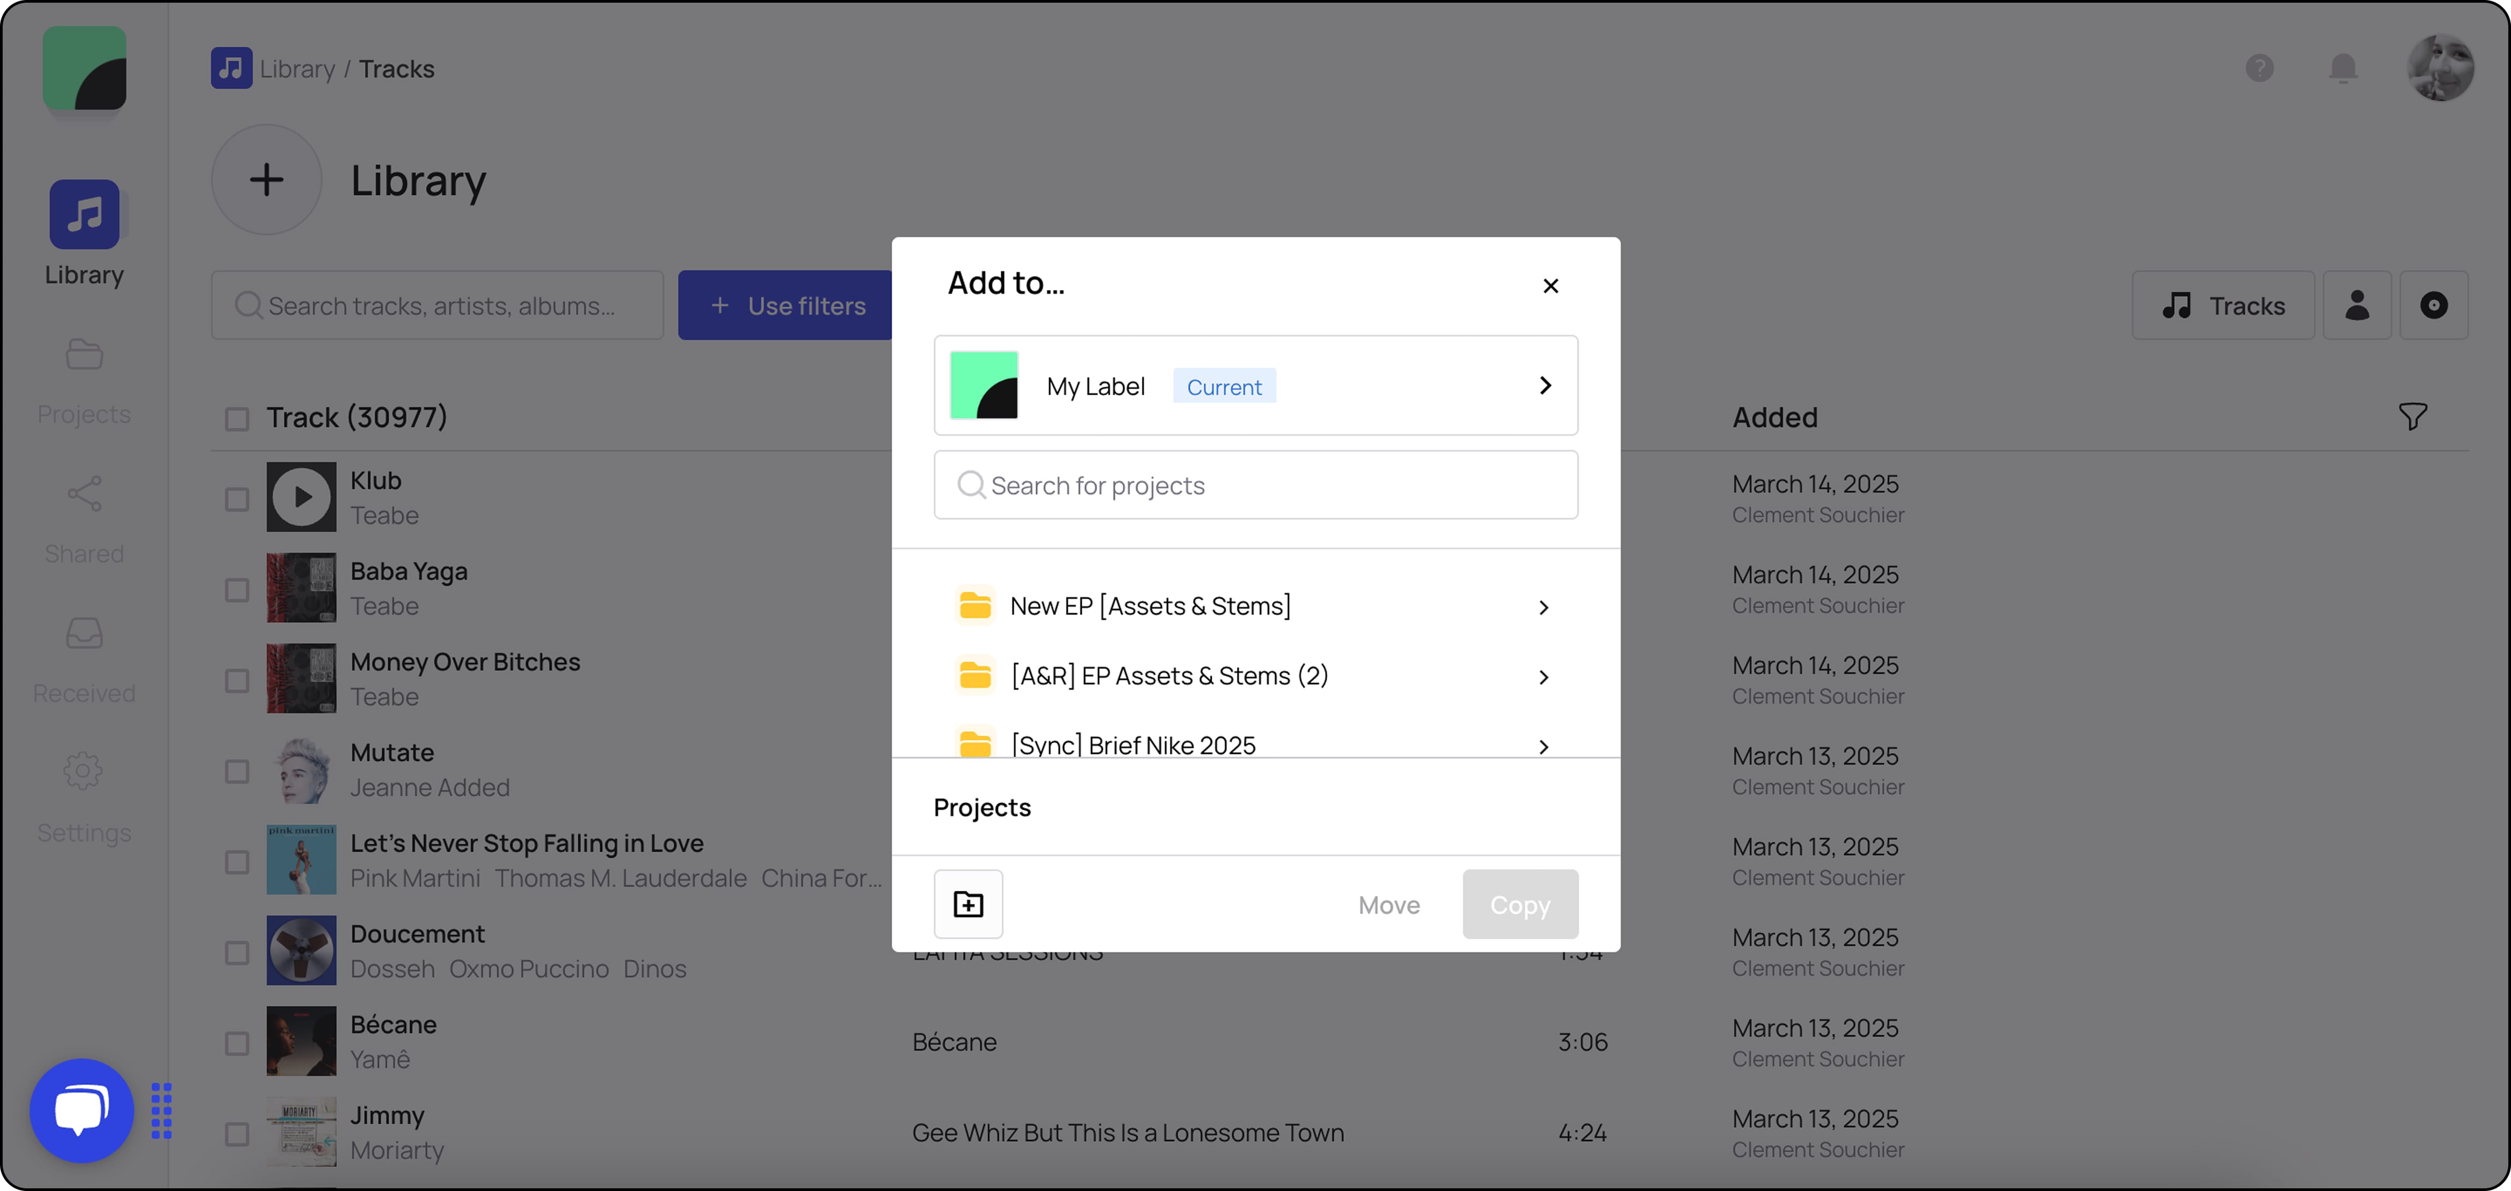Expand the New EP [Assets & Stems] folder

(x=1543, y=606)
